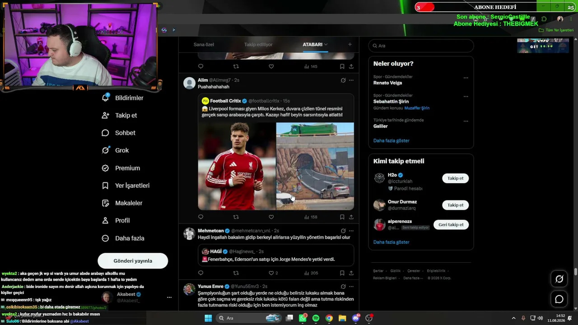The image size is (578, 325).
Task: Open the tunnel mural crash photo
Action: (x=315, y=166)
